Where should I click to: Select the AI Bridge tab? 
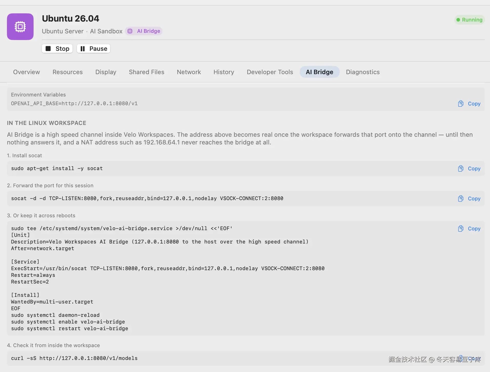pos(320,72)
